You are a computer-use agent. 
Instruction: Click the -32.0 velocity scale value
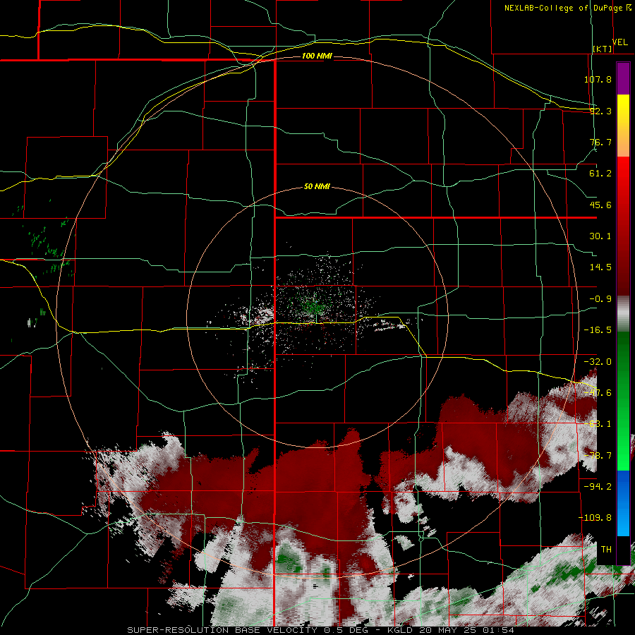coord(598,362)
